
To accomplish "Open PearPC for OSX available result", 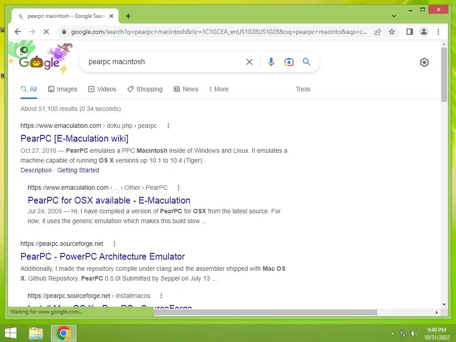I will (109, 200).
